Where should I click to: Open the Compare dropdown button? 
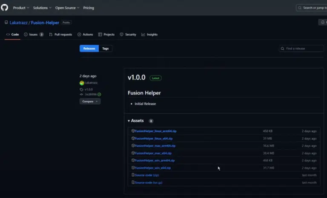point(90,101)
